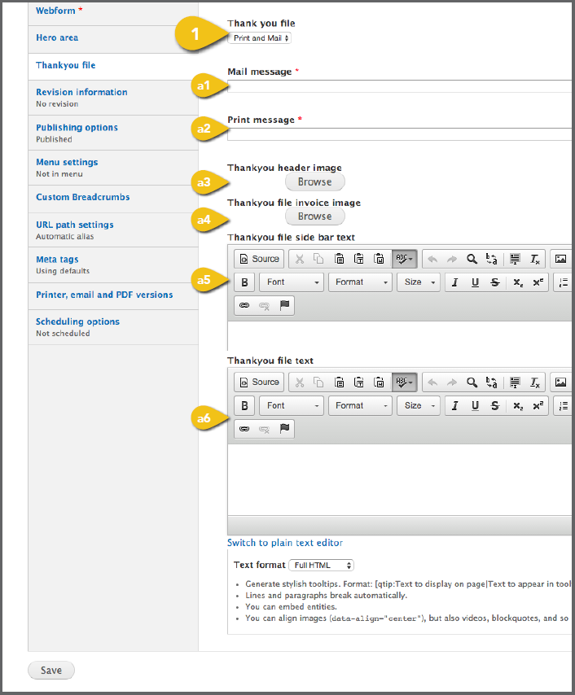This screenshot has height=695, width=575.
Task: Open Format dropdown in side bar text editor
Action: click(x=360, y=282)
